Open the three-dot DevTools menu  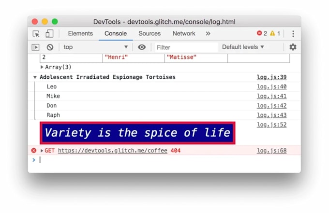pyautogui.click(x=293, y=34)
